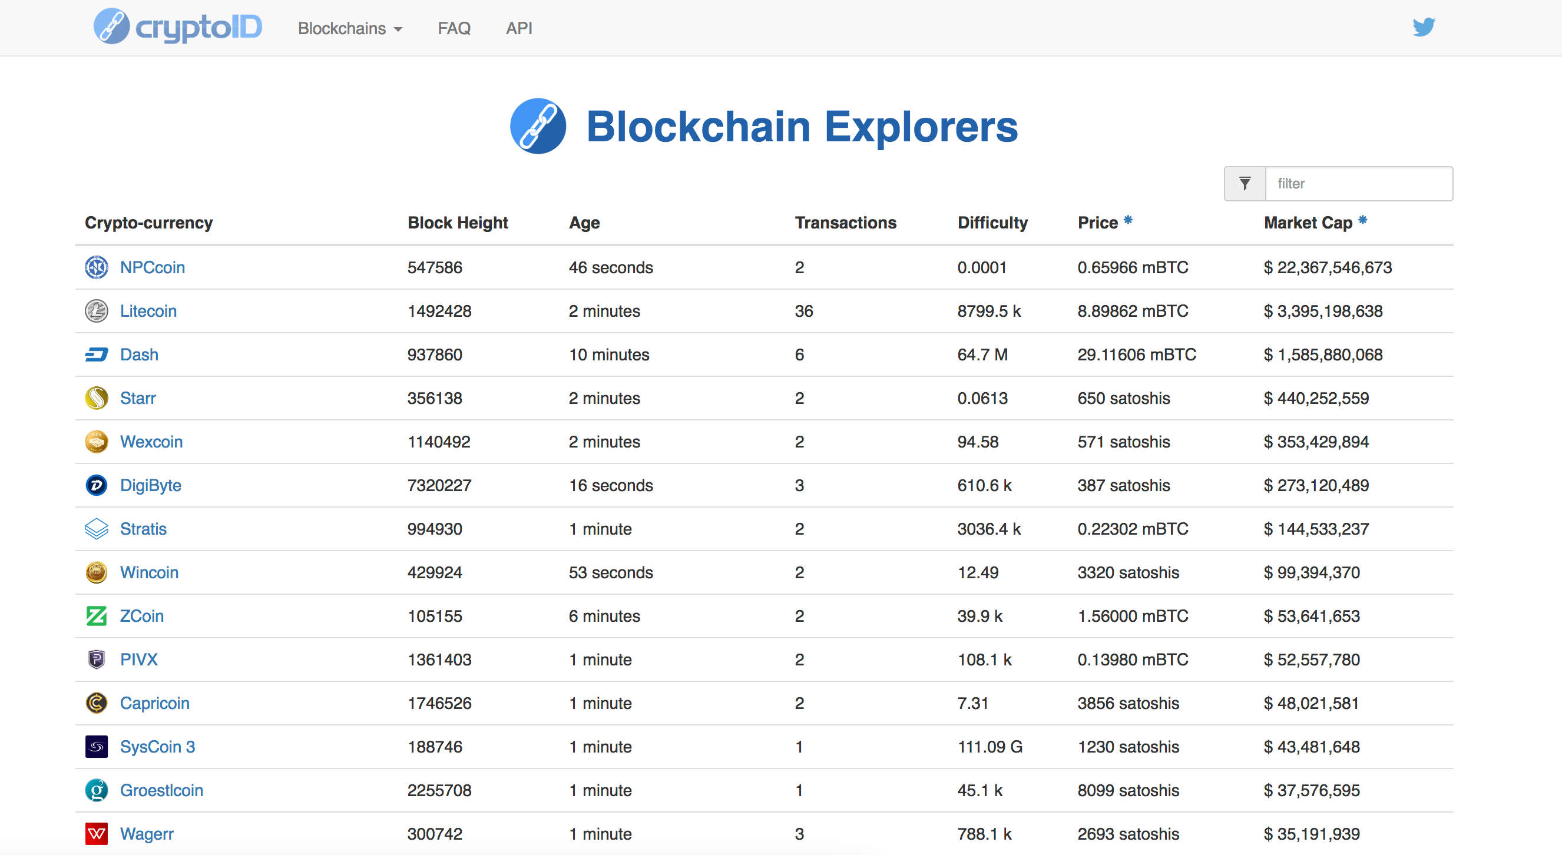Select age value 53 seconds
Image resolution: width=1562 pixels, height=855 pixels.
pos(611,572)
